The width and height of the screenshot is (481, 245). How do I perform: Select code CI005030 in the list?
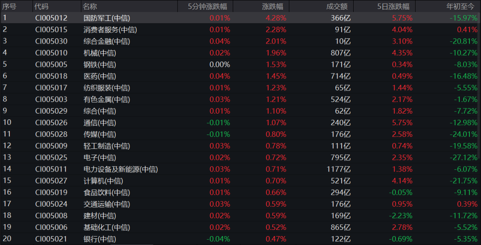(x=51, y=41)
